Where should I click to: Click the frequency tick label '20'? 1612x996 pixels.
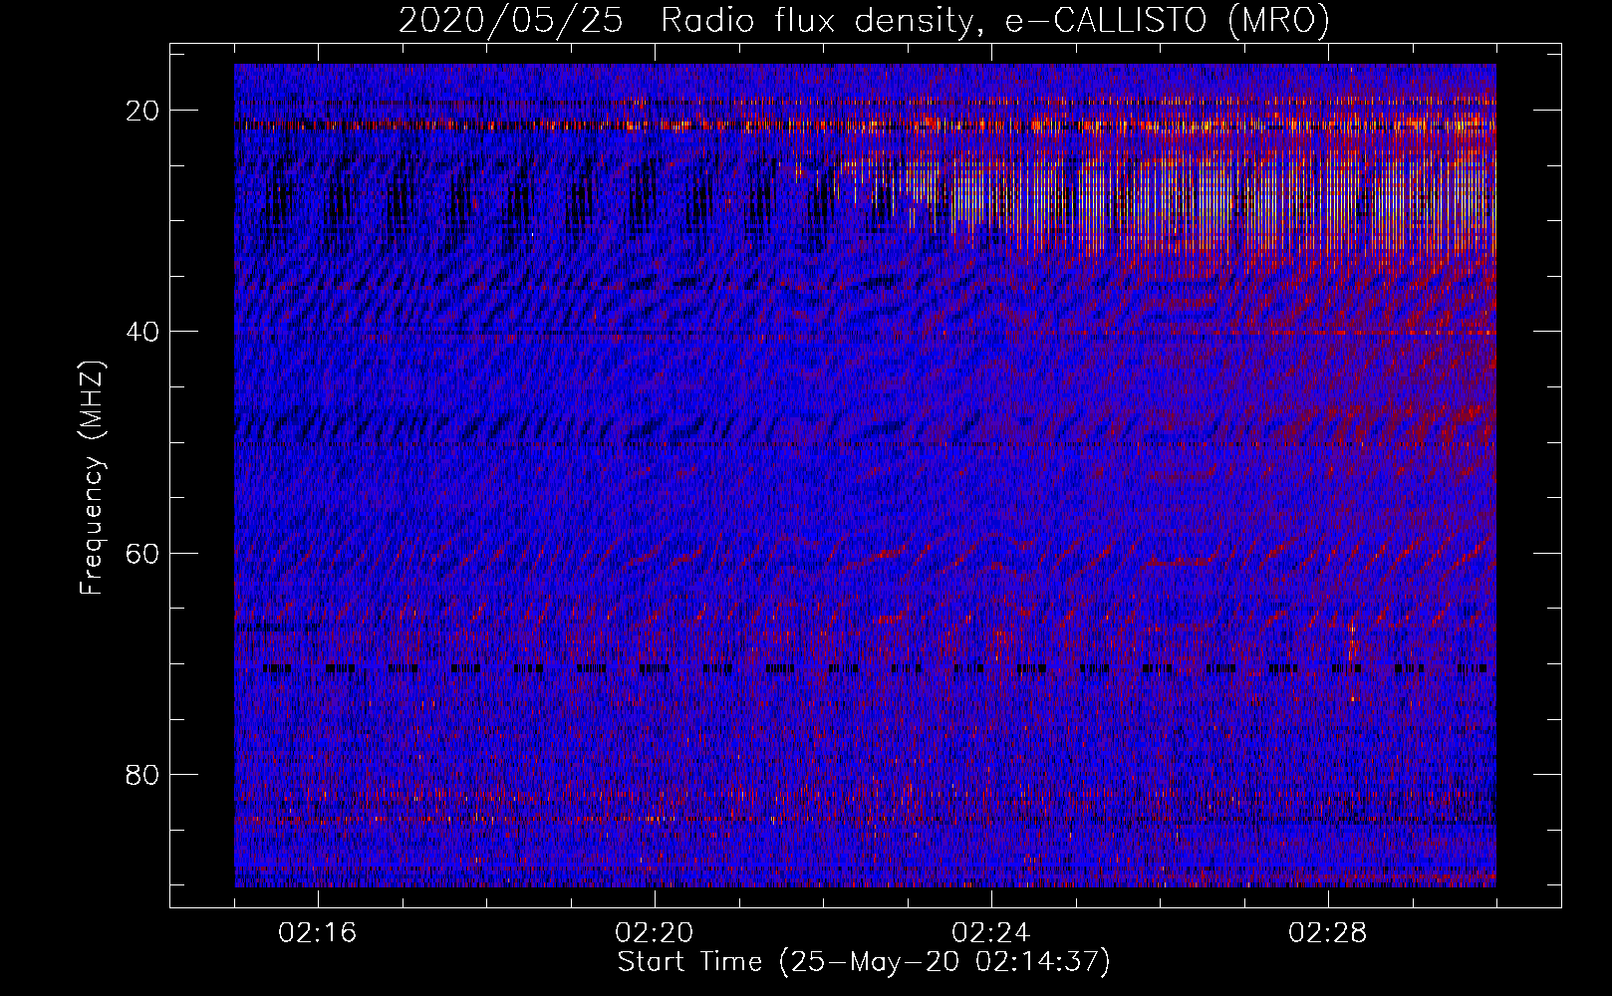[x=143, y=111]
